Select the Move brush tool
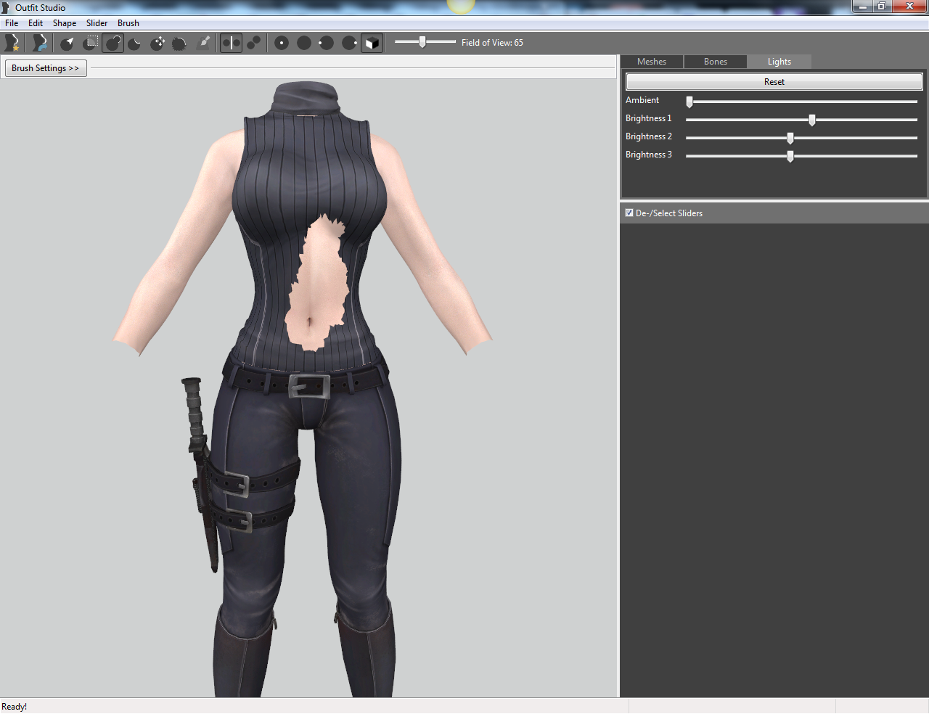This screenshot has width=929, height=714. (157, 43)
